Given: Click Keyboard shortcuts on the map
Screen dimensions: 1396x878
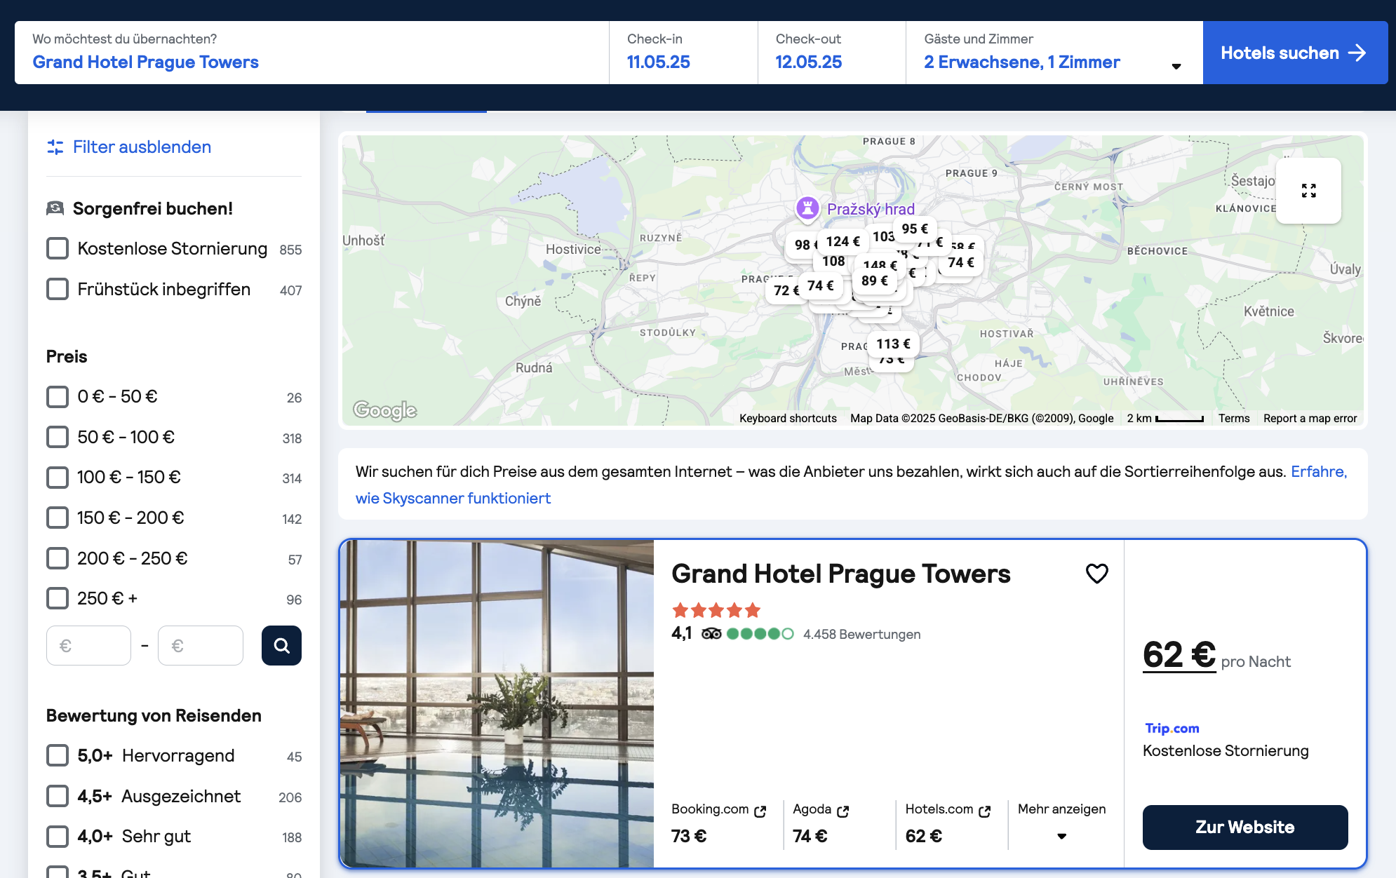Looking at the screenshot, I should [788, 418].
